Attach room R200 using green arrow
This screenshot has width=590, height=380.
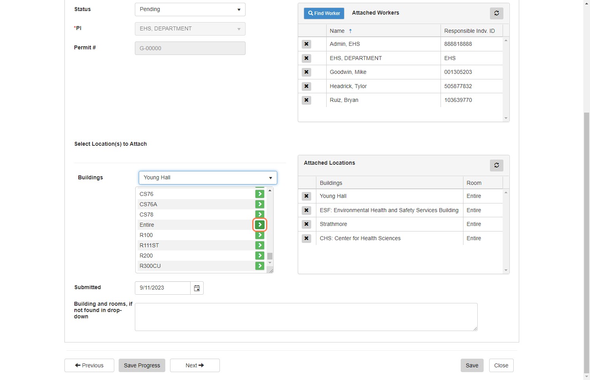260,256
